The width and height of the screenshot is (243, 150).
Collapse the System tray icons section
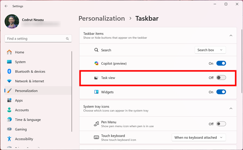[231, 108]
